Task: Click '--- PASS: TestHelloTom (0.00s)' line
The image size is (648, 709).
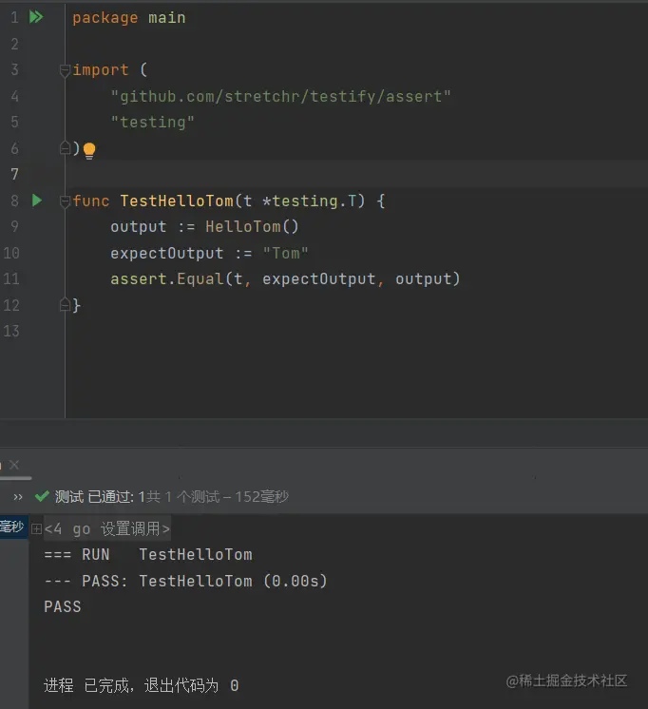Action: [x=186, y=581]
